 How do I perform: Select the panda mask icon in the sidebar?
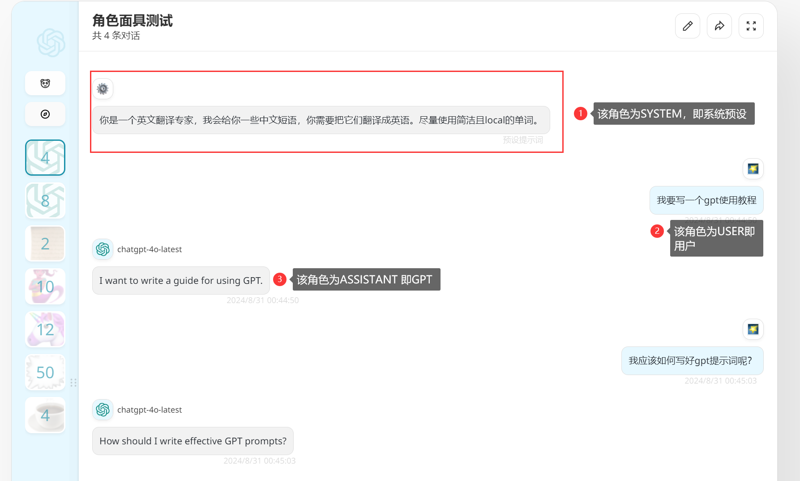[45, 83]
